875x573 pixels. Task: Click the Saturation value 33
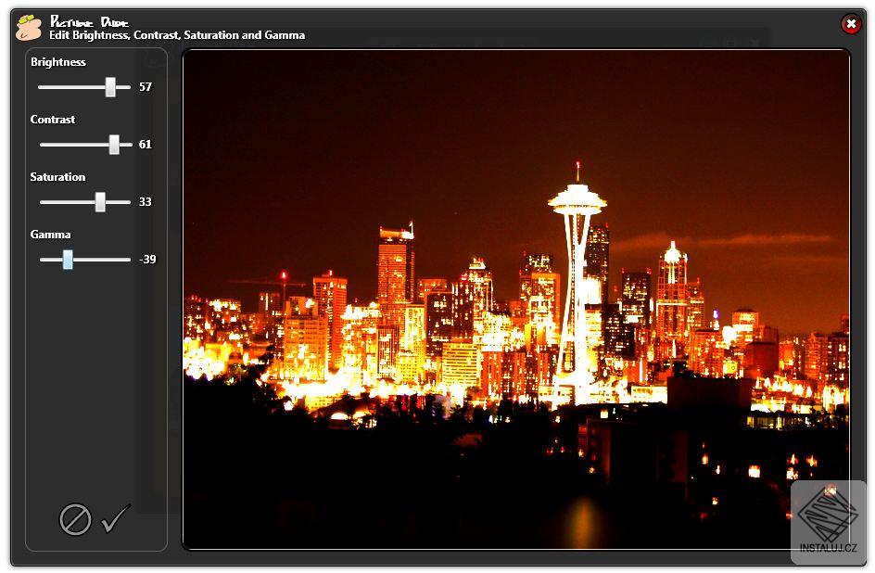[146, 202]
